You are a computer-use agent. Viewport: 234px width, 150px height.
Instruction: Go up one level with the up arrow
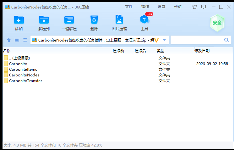(x=9, y=40)
